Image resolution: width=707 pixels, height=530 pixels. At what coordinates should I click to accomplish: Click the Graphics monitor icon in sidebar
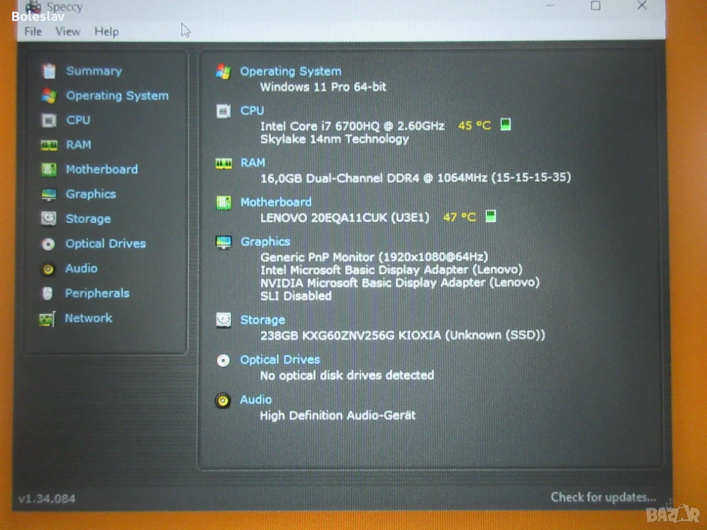point(49,194)
